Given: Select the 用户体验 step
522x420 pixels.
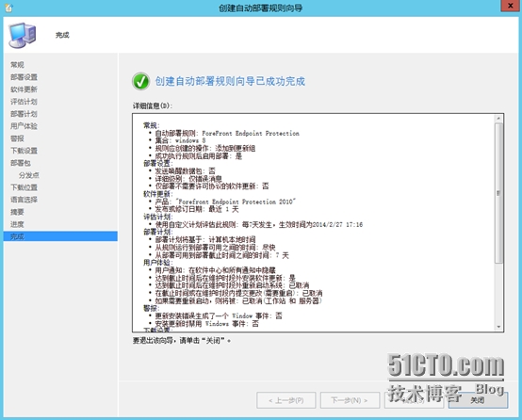Looking at the screenshot, I should point(24,126).
